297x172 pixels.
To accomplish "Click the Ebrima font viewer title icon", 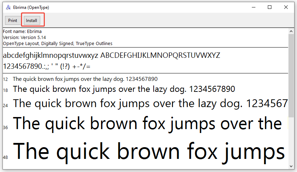I will [x=8, y=7].
